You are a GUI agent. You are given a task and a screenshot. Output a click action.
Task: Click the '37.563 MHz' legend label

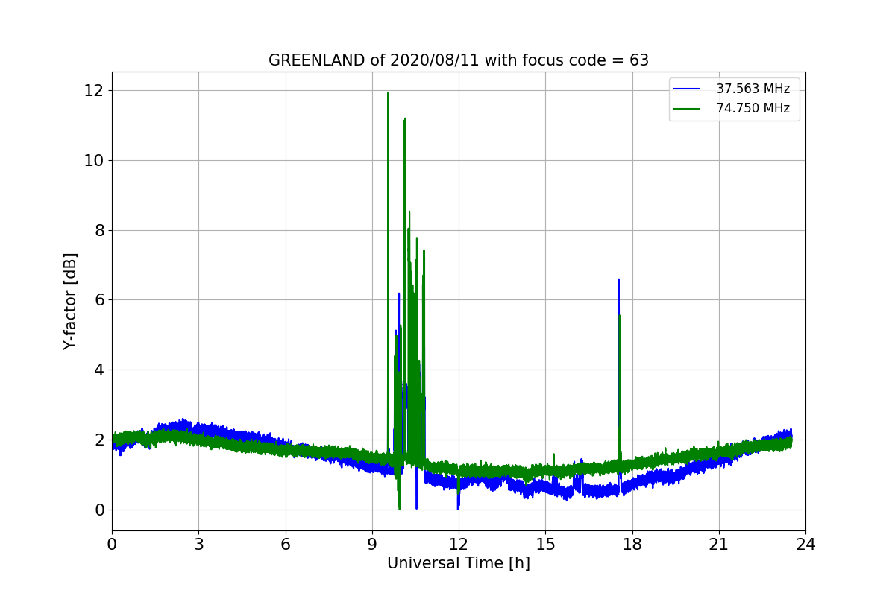(753, 89)
